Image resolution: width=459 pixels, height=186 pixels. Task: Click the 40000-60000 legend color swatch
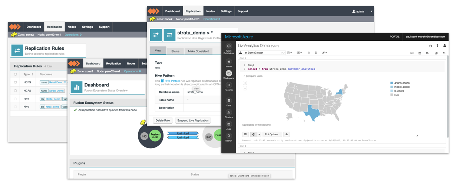(x=392, y=83)
